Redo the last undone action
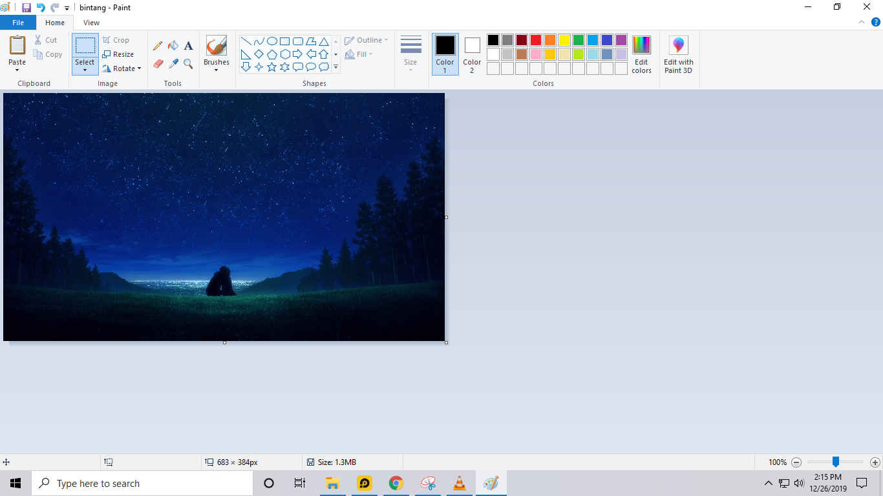This screenshot has height=496, width=883. (x=54, y=8)
